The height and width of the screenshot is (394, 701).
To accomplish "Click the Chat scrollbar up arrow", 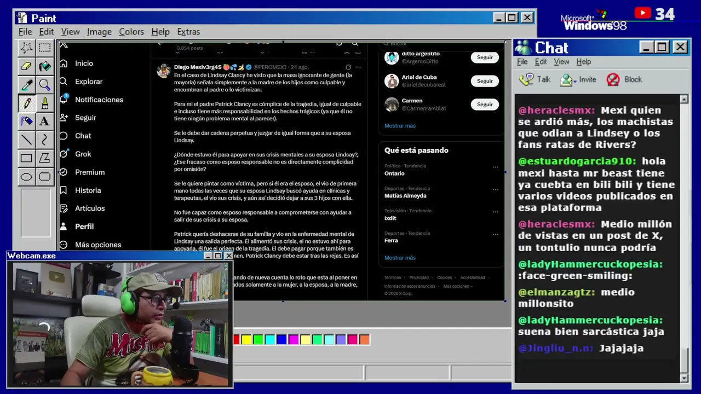I will tap(684, 99).
